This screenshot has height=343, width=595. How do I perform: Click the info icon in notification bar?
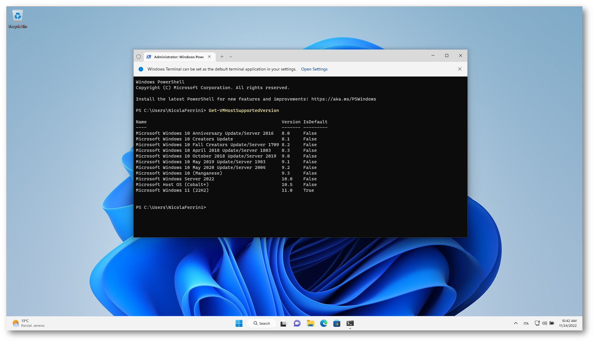(x=141, y=69)
